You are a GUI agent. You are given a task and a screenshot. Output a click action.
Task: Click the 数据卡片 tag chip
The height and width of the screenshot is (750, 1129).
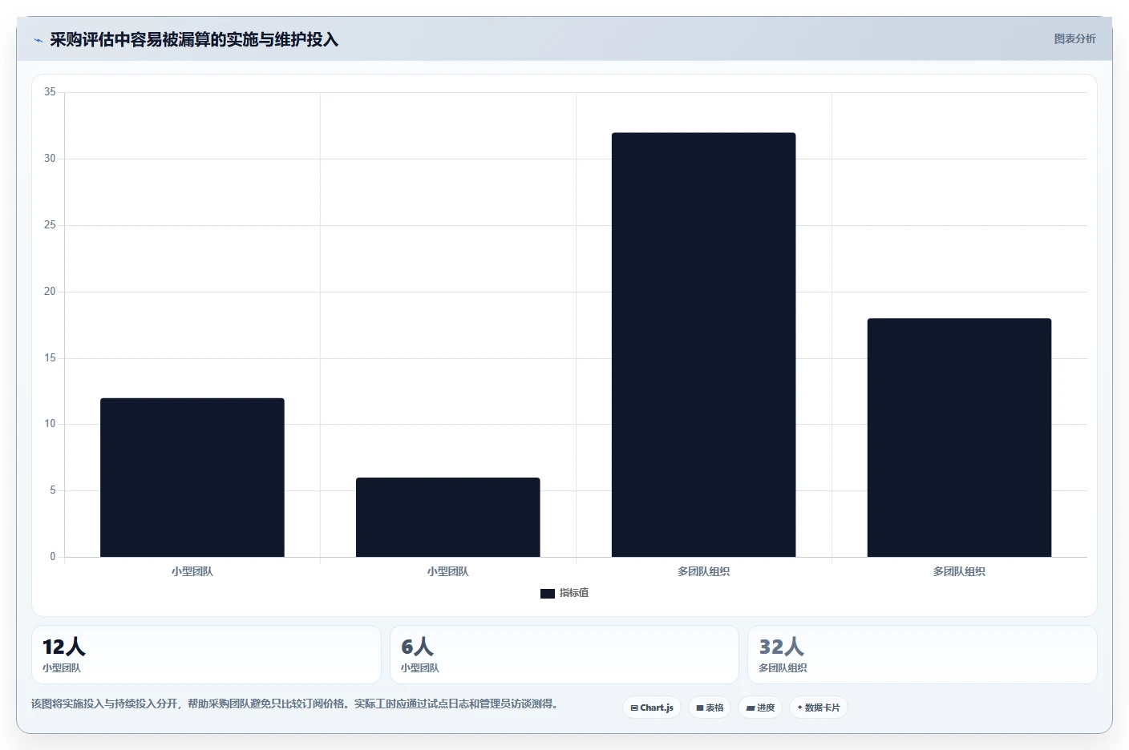819,708
